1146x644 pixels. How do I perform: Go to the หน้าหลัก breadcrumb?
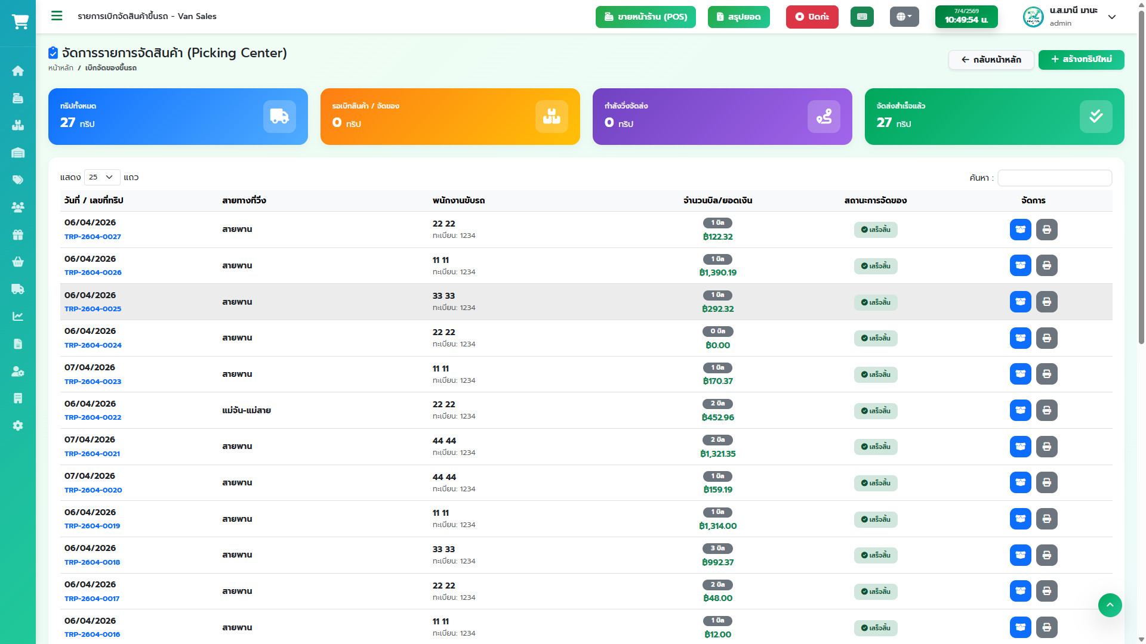(61, 68)
